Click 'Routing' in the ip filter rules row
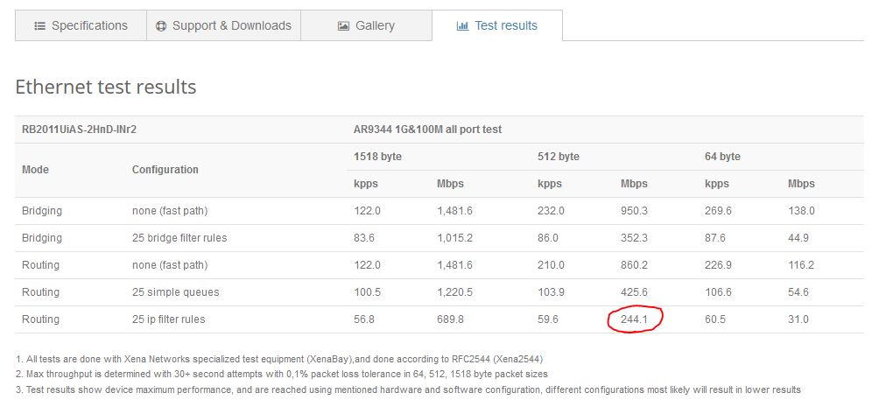 pos(40,319)
